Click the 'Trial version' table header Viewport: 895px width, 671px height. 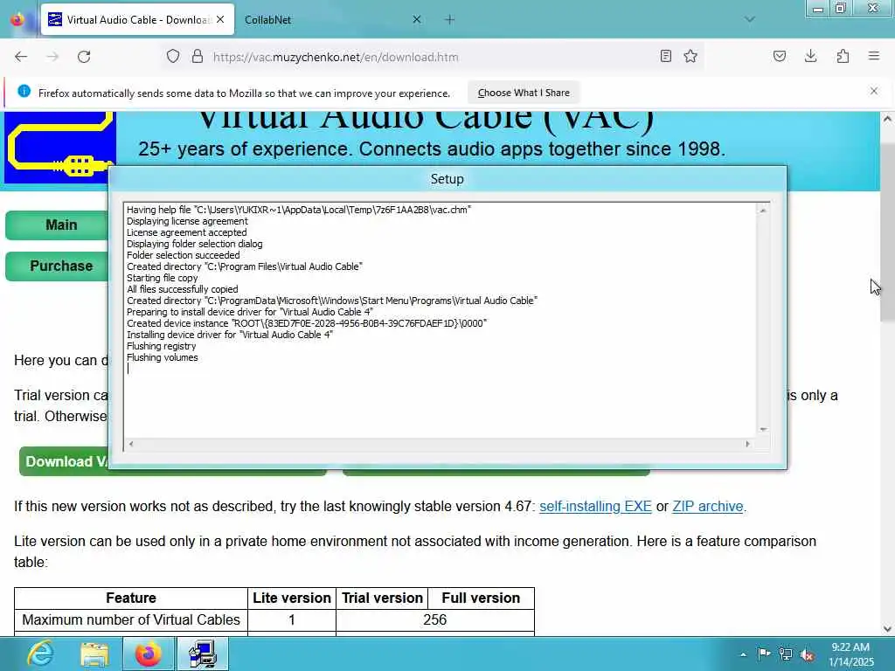382,598
